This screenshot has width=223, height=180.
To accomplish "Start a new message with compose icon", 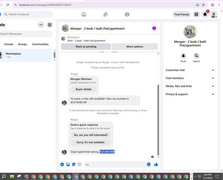I will (50, 25).
